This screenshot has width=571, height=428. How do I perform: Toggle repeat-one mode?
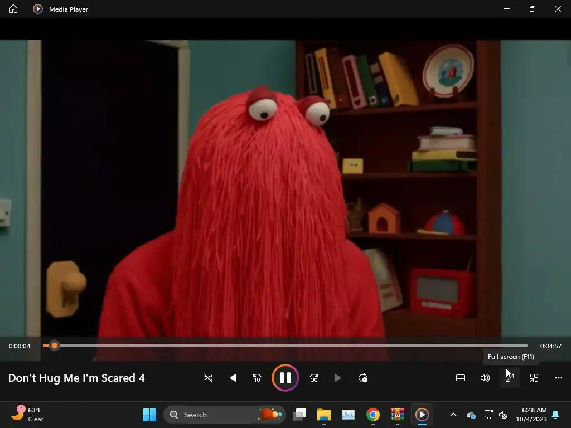pos(363,378)
